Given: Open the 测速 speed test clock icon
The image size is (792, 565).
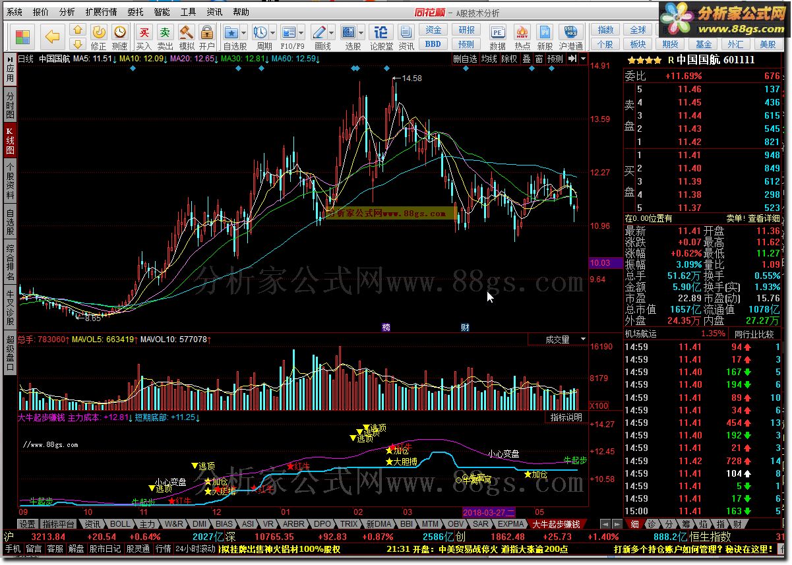Looking at the screenshot, I should [x=119, y=37].
